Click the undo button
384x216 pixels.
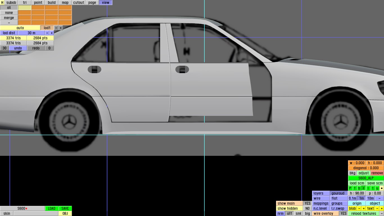18,48
